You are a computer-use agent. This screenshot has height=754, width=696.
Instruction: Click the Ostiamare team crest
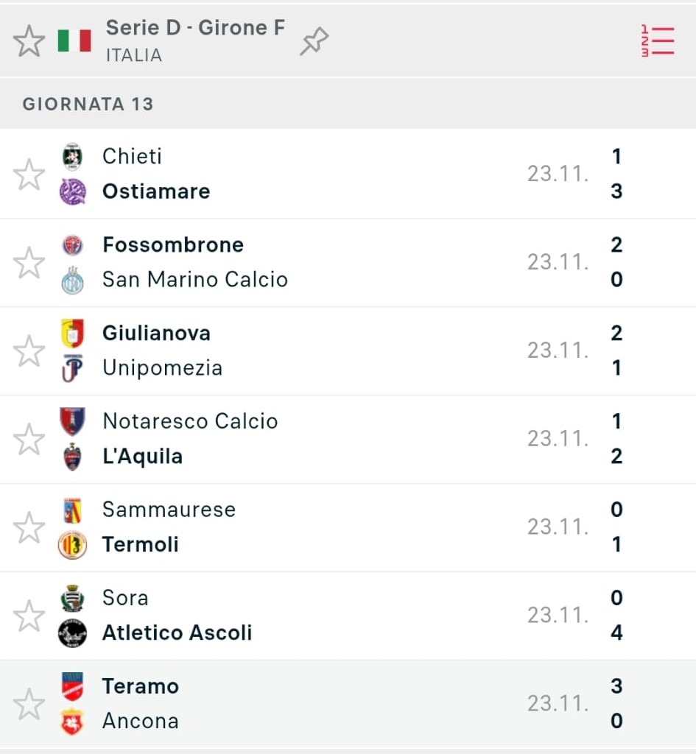point(72,191)
